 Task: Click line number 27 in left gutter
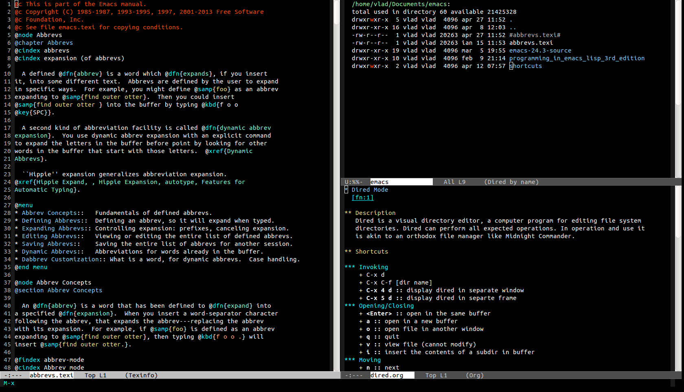pos(7,205)
